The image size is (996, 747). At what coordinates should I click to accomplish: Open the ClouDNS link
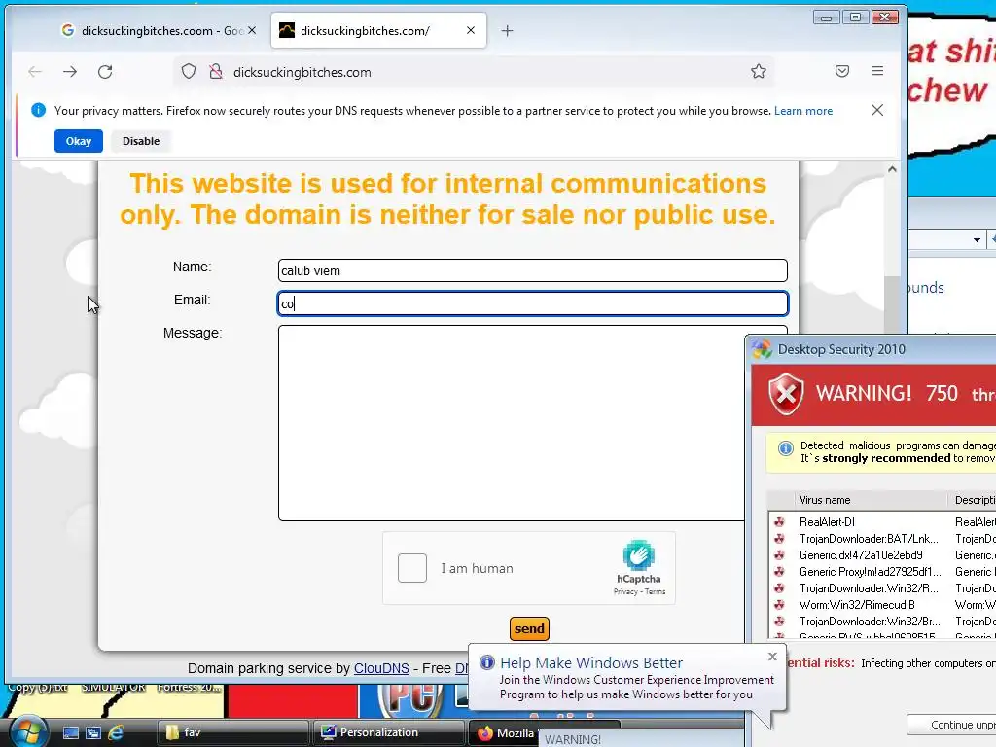point(381,668)
